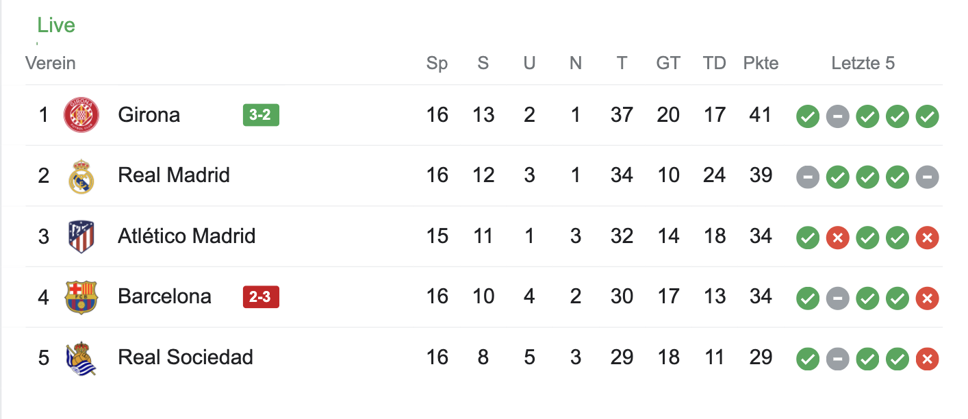Select the Barcelona team name
The height and width of the screenshot is (419, 968).
coord(164,296)
